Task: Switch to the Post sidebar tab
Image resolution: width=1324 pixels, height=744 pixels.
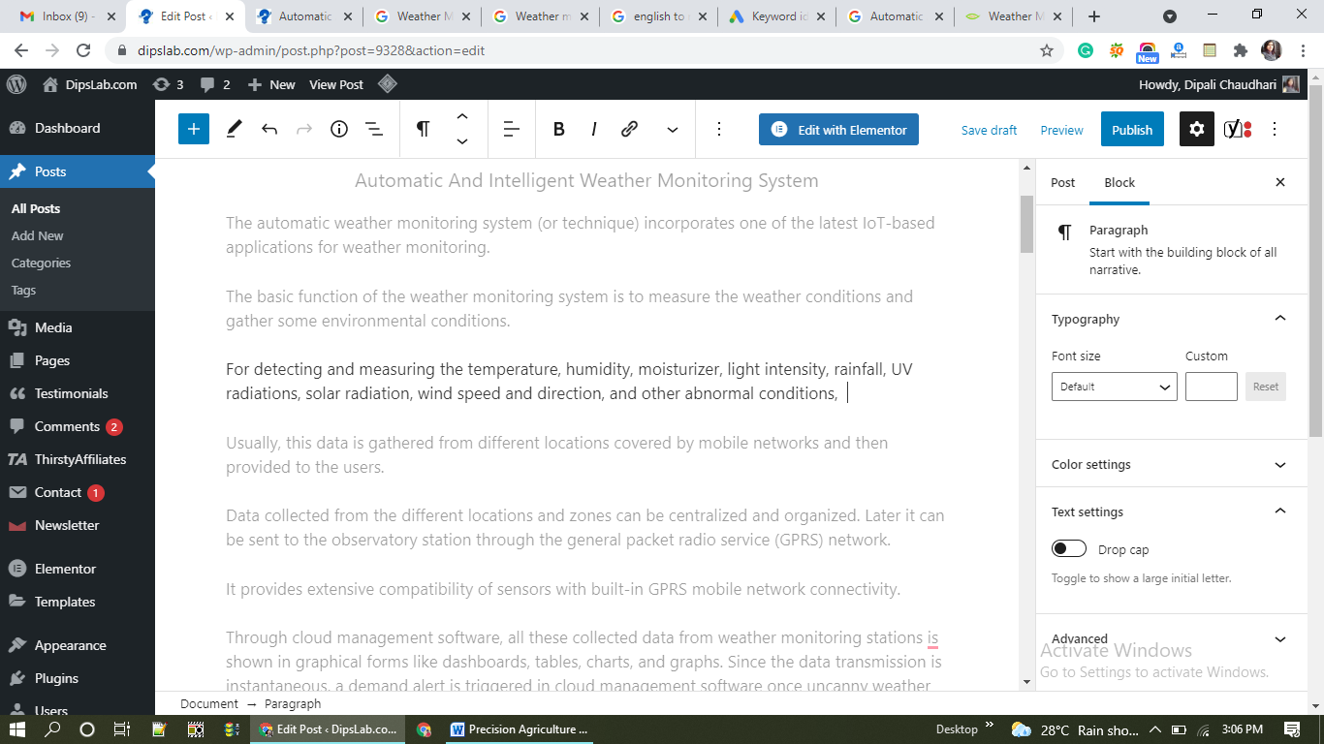Action: [x=1062, y=182]
